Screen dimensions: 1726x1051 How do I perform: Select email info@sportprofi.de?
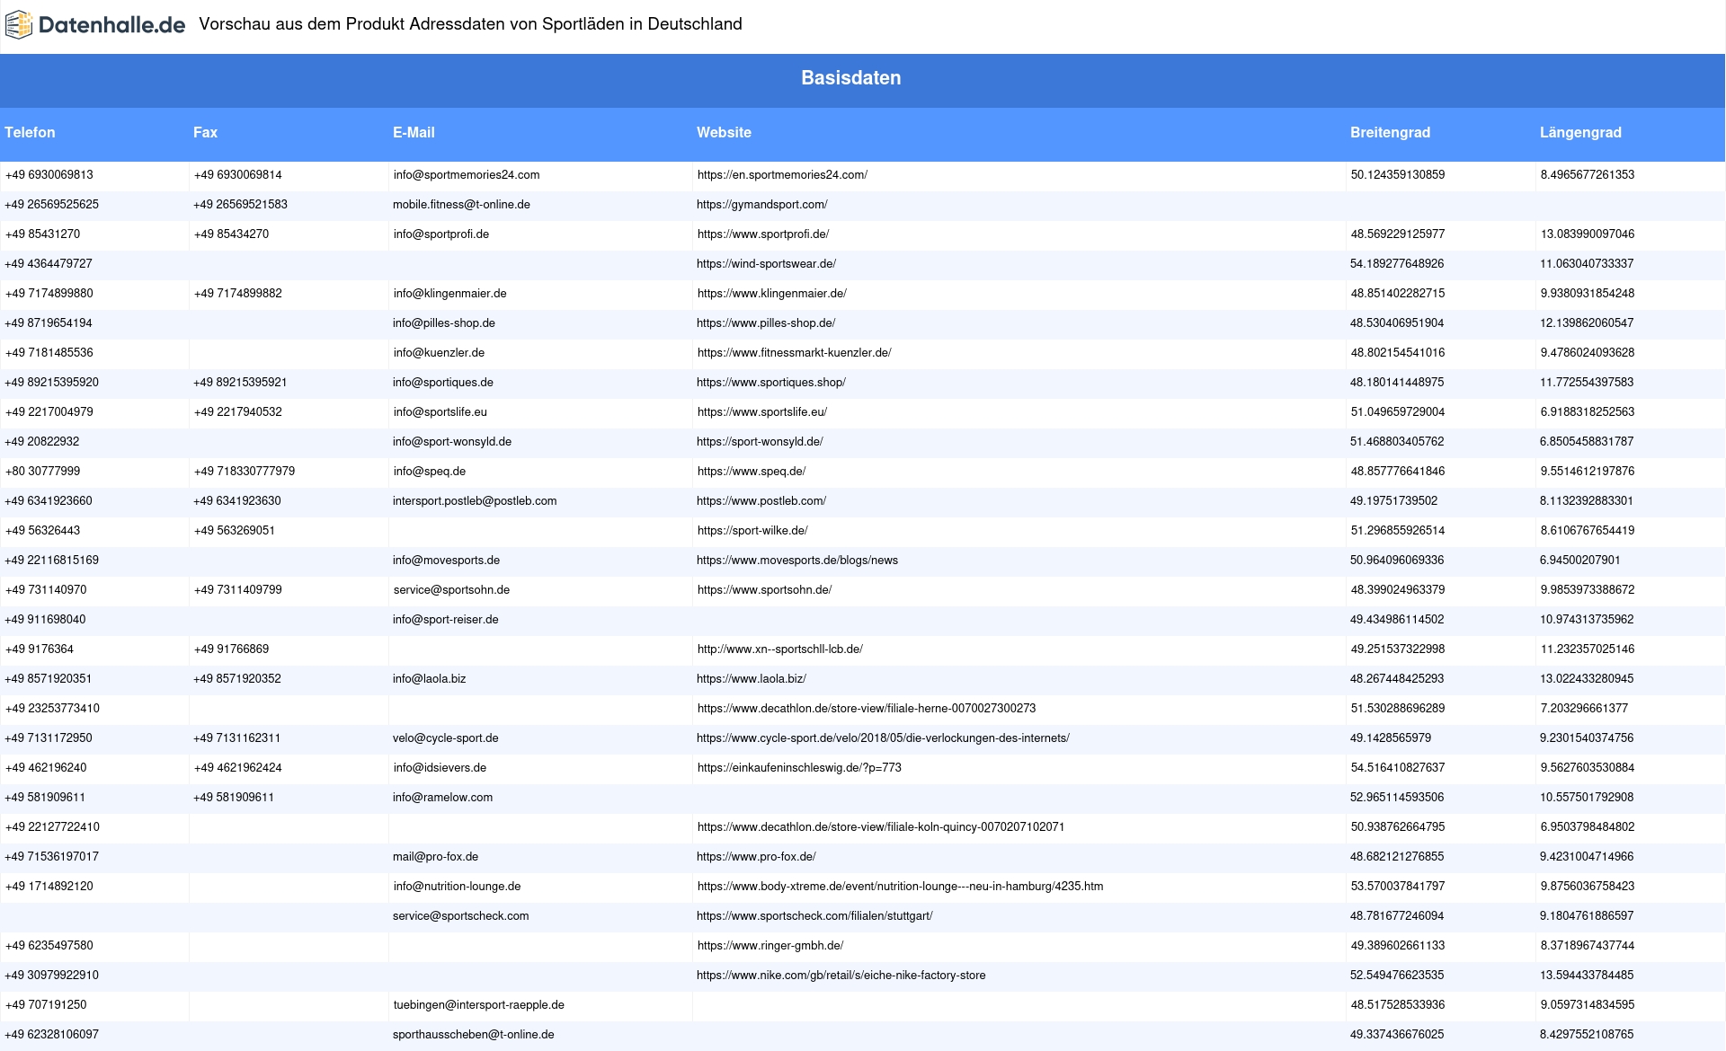441,234
